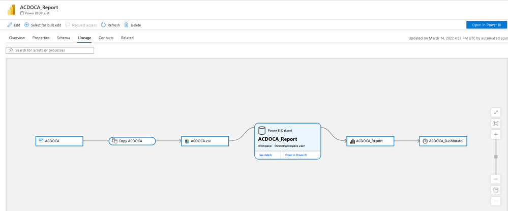Open the Properties tab
The width and height of the screenshot is (508, 211).
pos(41,38)
